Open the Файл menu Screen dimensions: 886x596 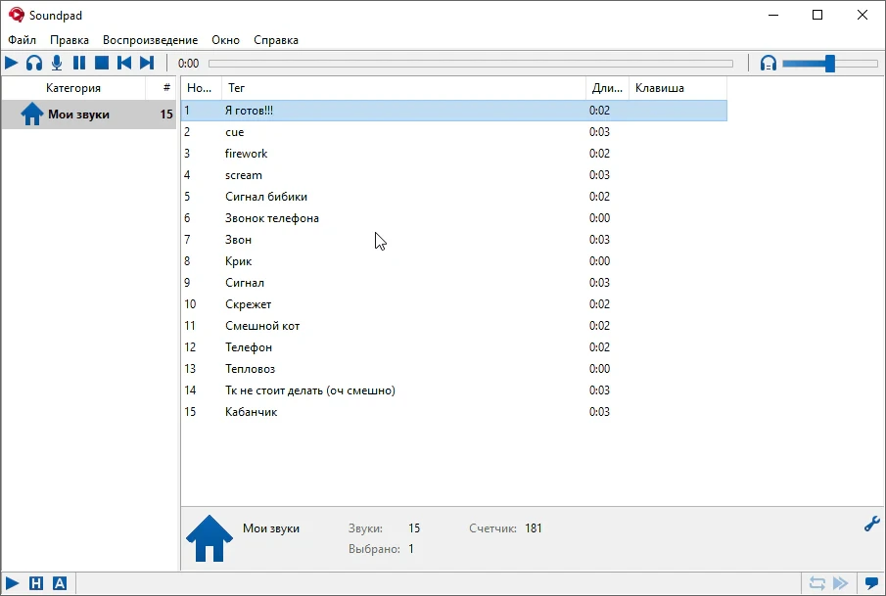[23, 40]
